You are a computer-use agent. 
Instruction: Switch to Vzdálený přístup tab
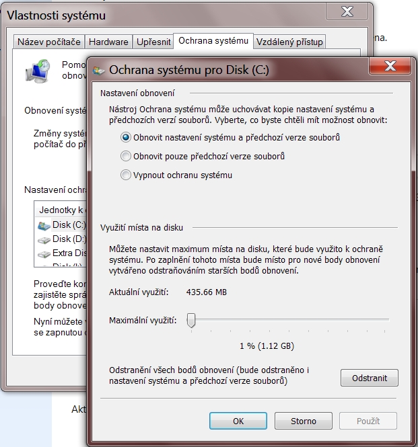(x=289, y=42)
